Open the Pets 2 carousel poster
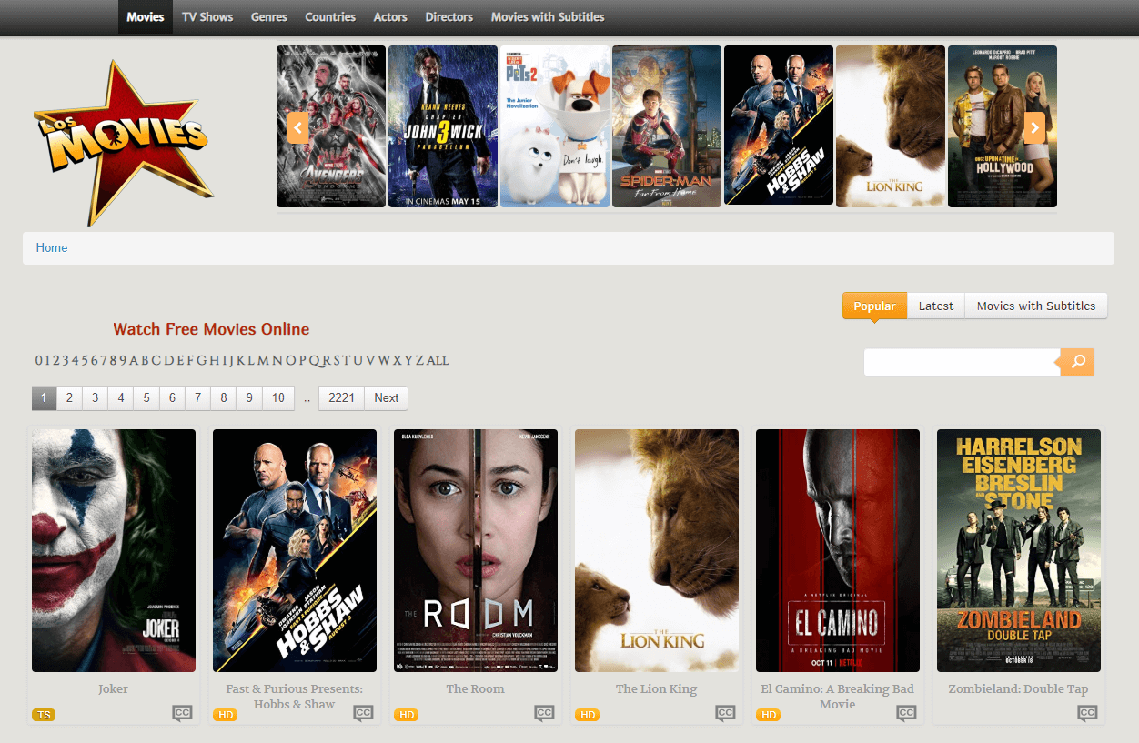 pos(555,126)
